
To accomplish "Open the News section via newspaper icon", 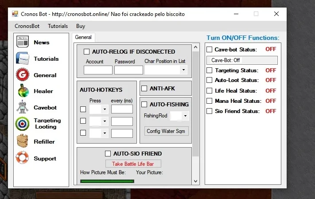I will coord(23,42).
